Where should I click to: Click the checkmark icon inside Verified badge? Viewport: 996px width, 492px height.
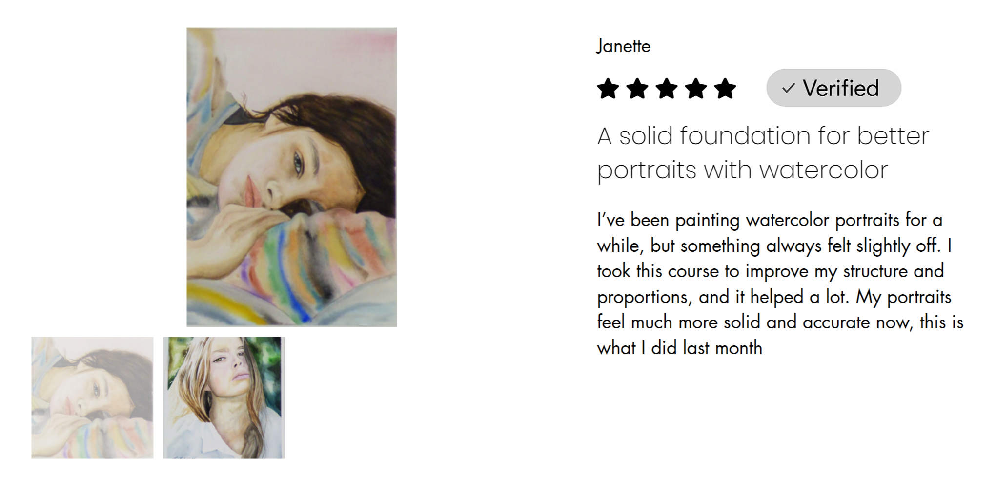(789, 88)
